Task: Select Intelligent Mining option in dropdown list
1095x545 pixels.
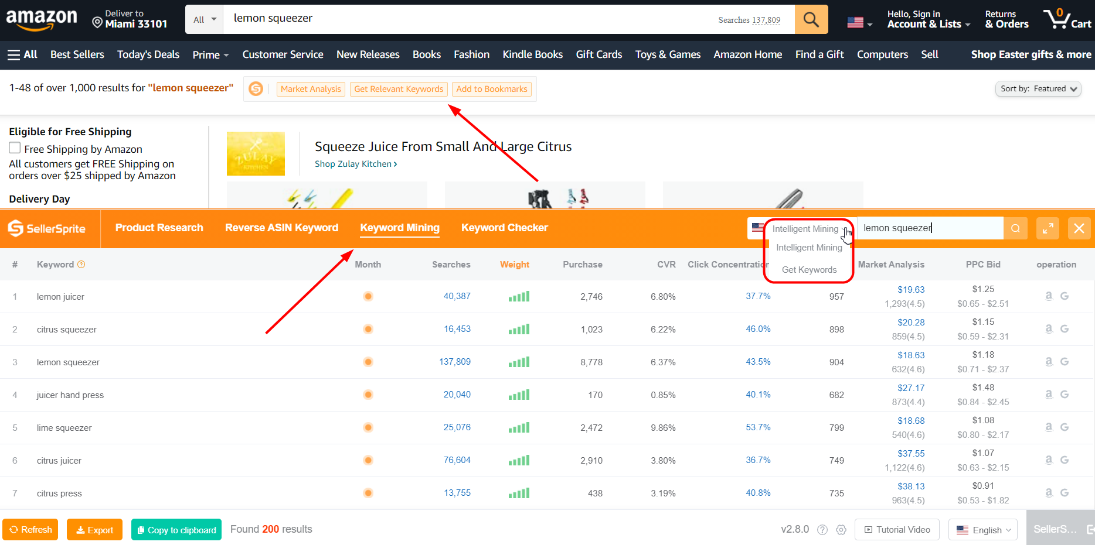Action: click(809, 248)
